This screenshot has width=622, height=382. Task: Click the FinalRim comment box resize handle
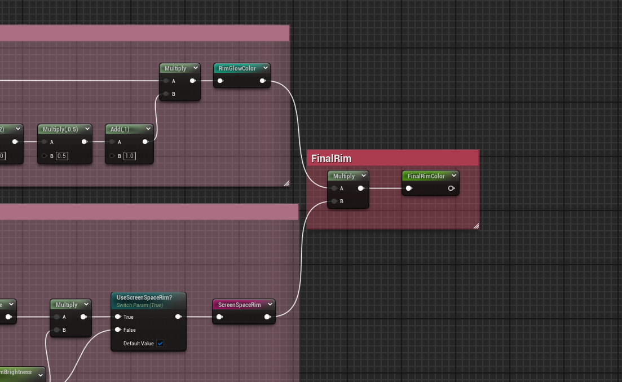pos(475,226)
